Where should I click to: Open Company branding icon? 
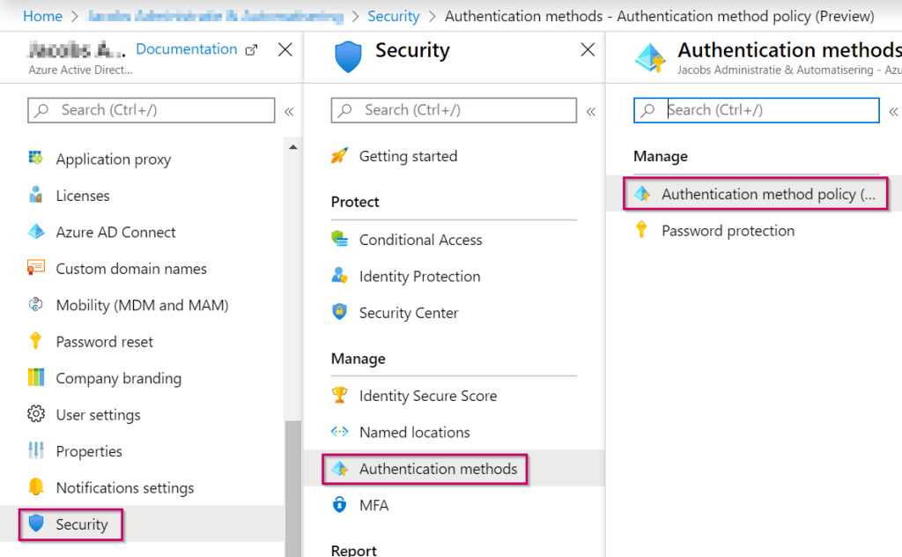[x=36, y=378]
